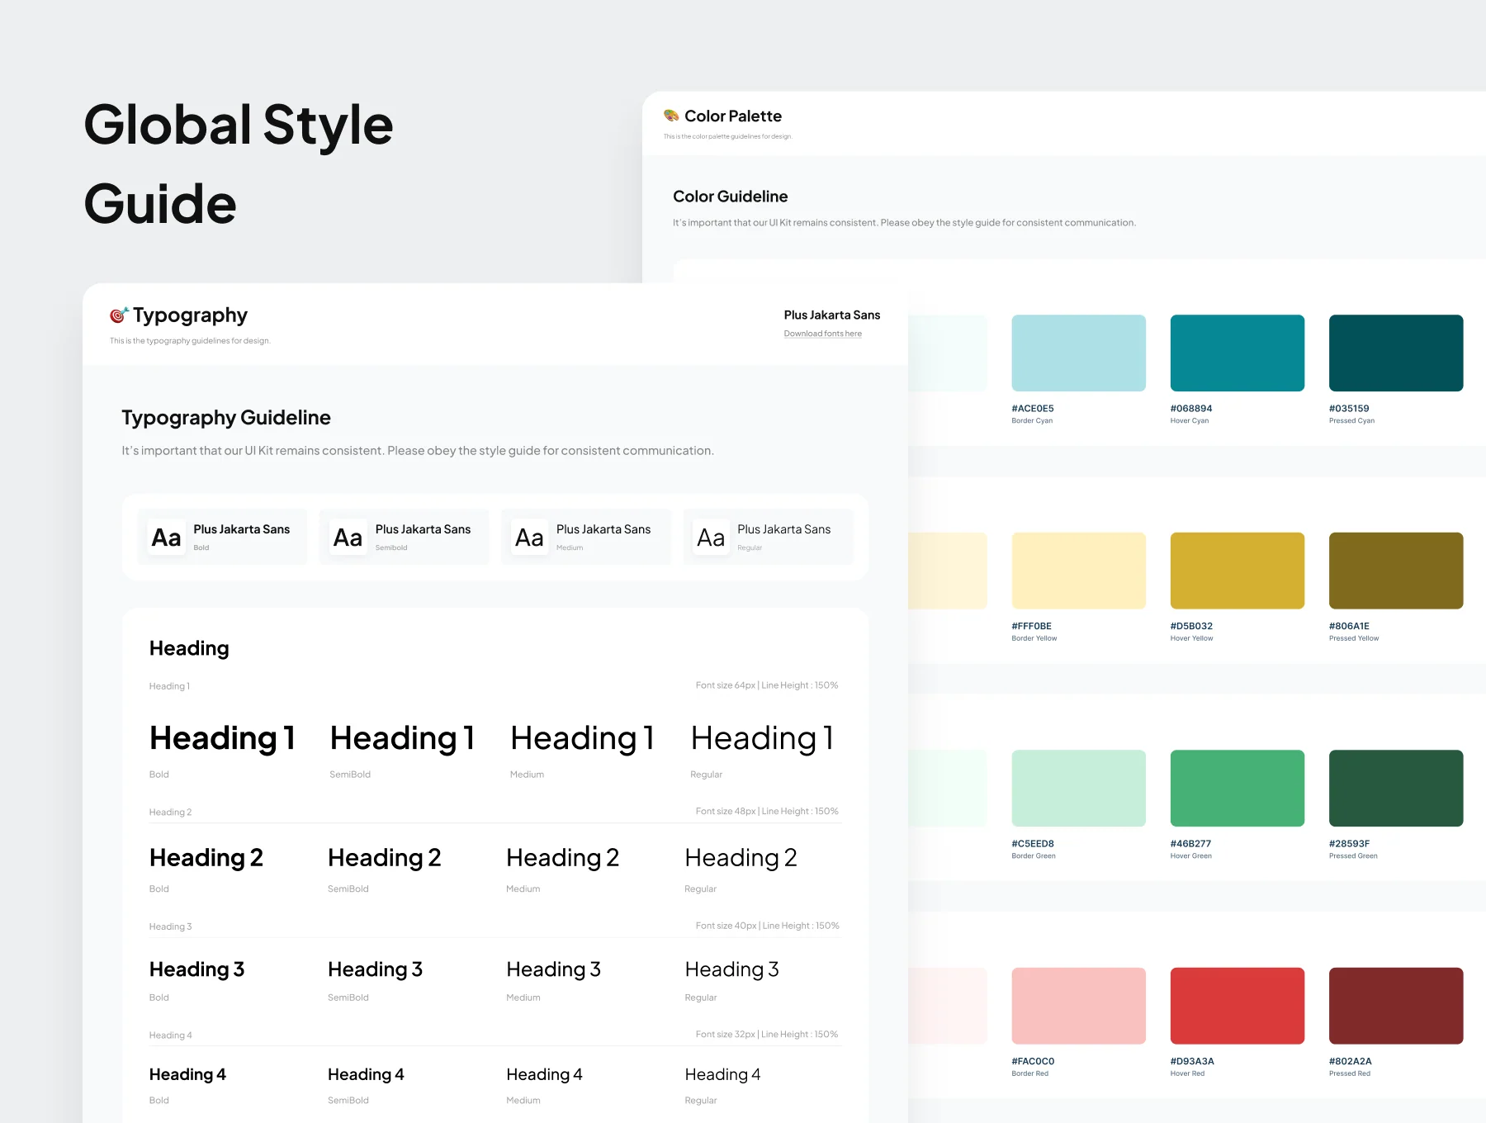Select the Border Cyan #ACE0E5 swatch
The image size is (1486, 1123).
pyautogui.click(x=1078, y=353)
